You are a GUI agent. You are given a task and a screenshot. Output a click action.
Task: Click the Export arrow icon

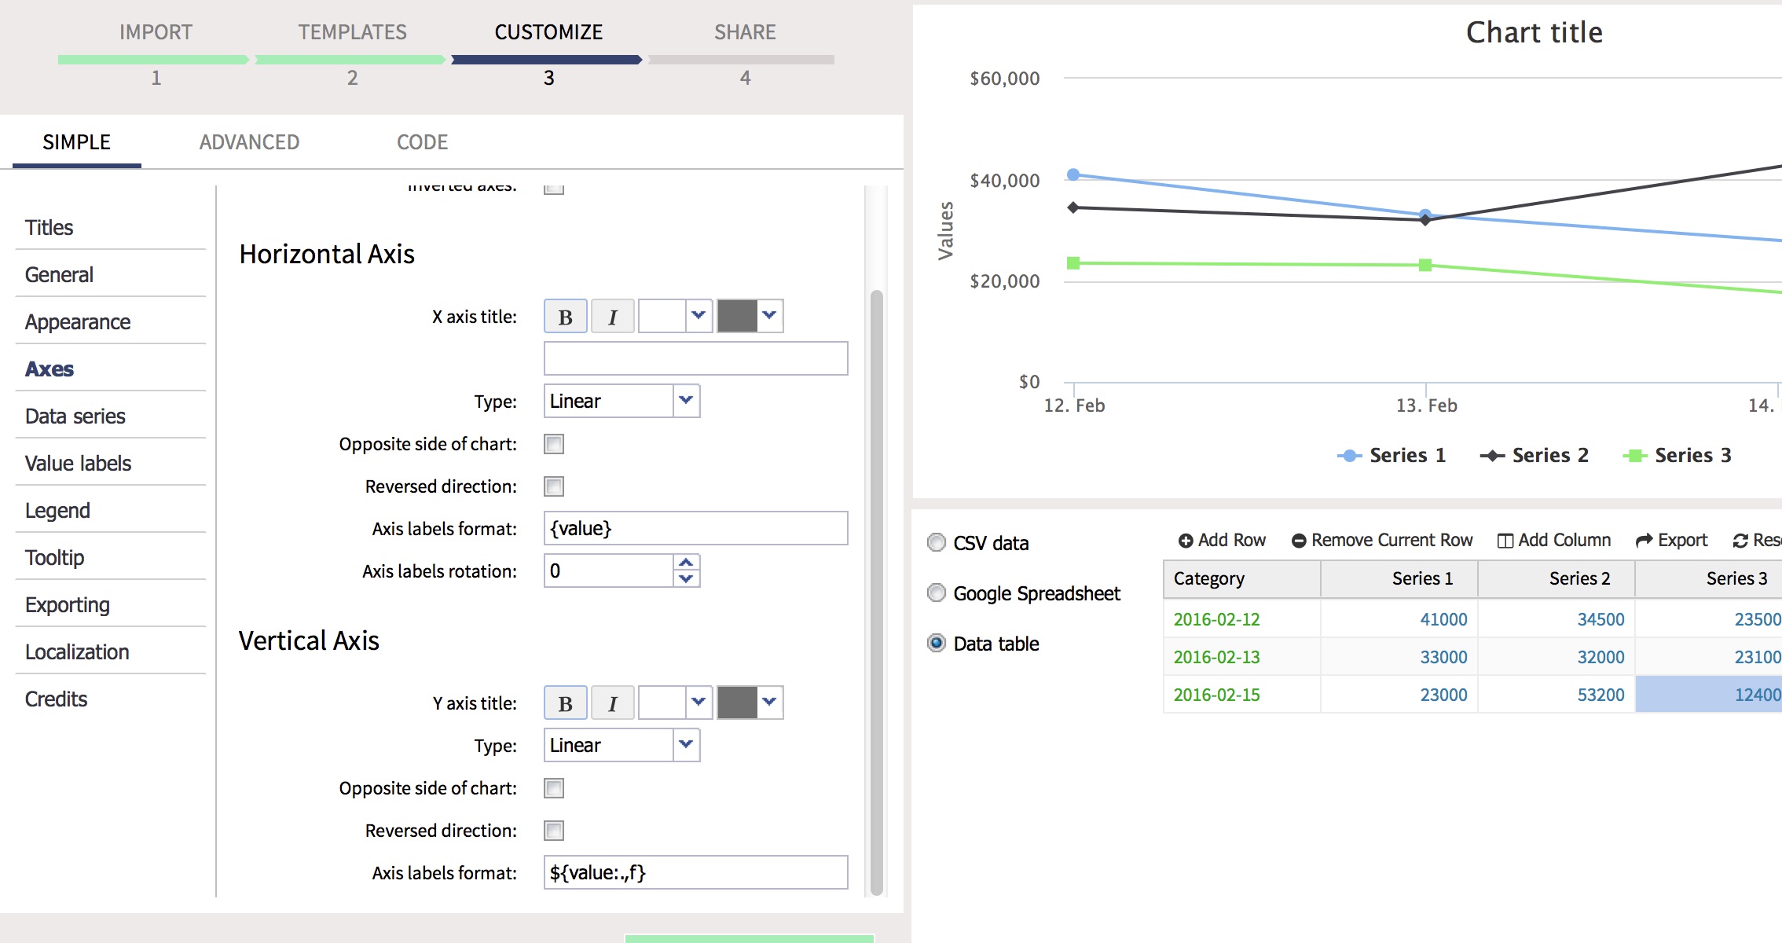[x=1644, y=541]
